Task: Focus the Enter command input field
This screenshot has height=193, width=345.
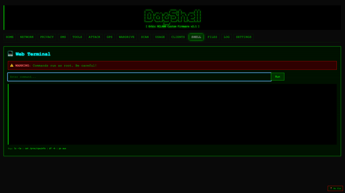Action: 139,77
